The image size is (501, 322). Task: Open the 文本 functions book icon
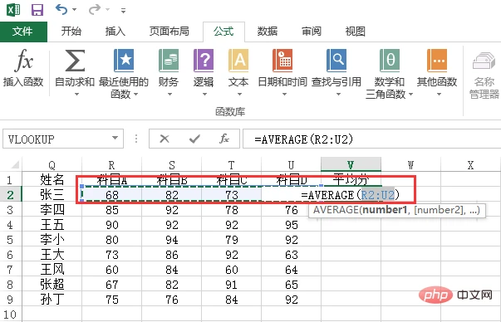pyautogui.click(x=238, y=61)
